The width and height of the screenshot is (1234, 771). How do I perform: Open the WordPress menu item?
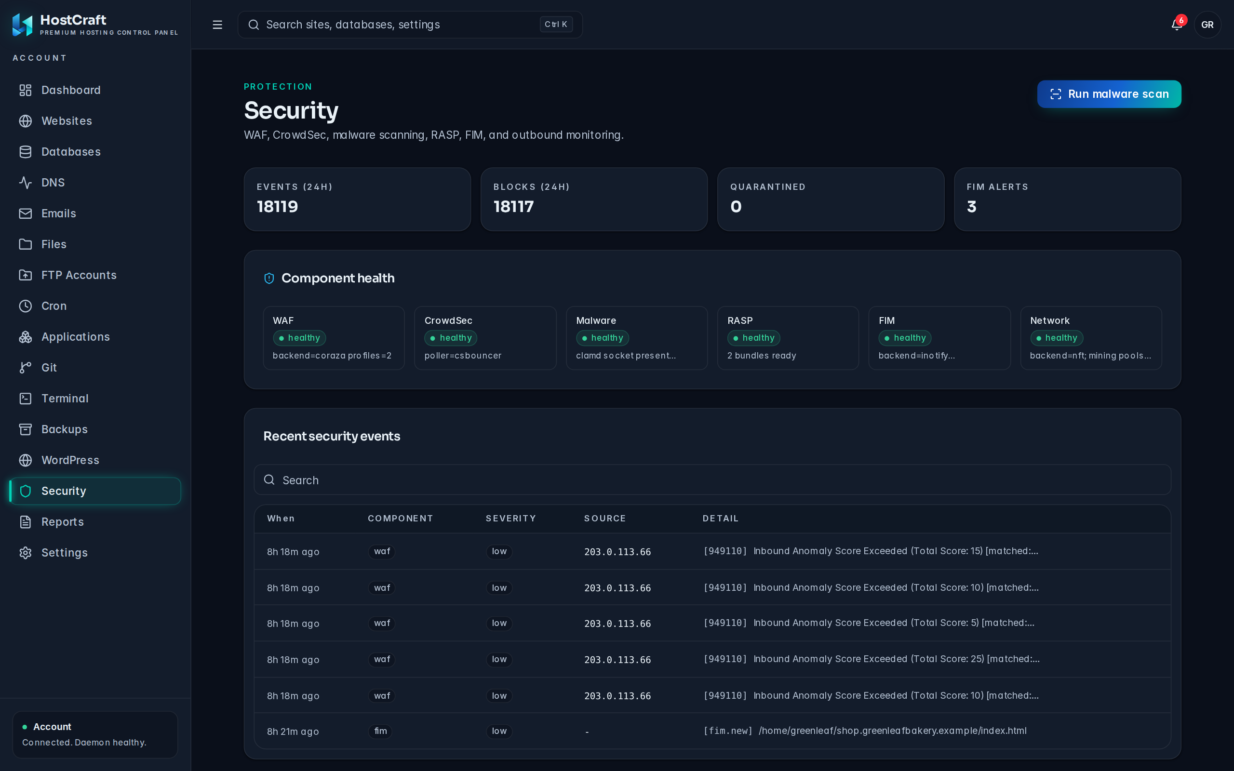pyautogui.click(x=95, y=461)
